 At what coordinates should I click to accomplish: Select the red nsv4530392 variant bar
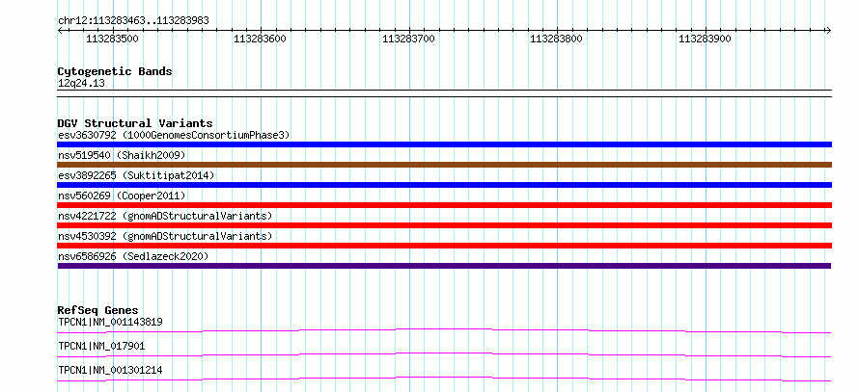pos(444,246)
